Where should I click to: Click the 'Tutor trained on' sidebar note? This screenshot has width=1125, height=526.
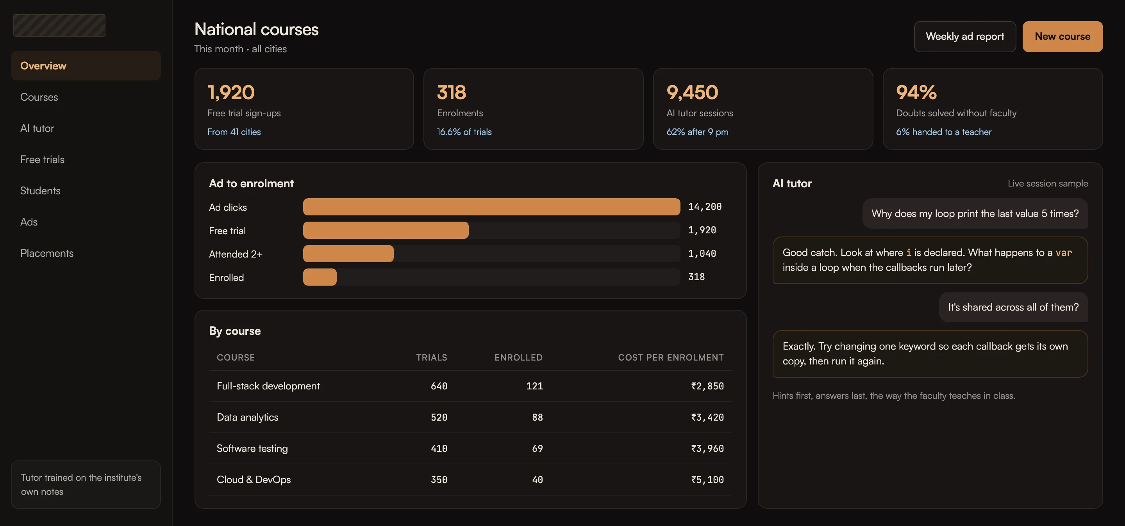(x=86, y=485)
